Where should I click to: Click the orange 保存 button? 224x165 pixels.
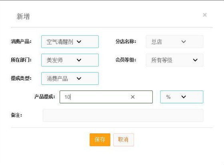click(100, 140)
